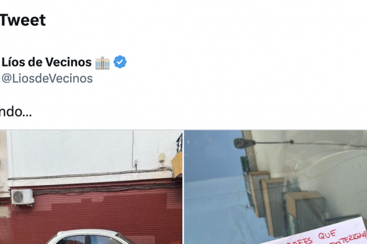367x244 pixels.
Task: Open the Líos de Vecinos profile name
Action: (x=47, y=62)
